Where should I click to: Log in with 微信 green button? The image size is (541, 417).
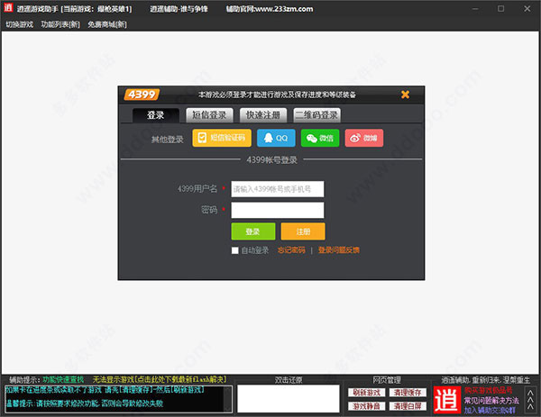point(320,138)
